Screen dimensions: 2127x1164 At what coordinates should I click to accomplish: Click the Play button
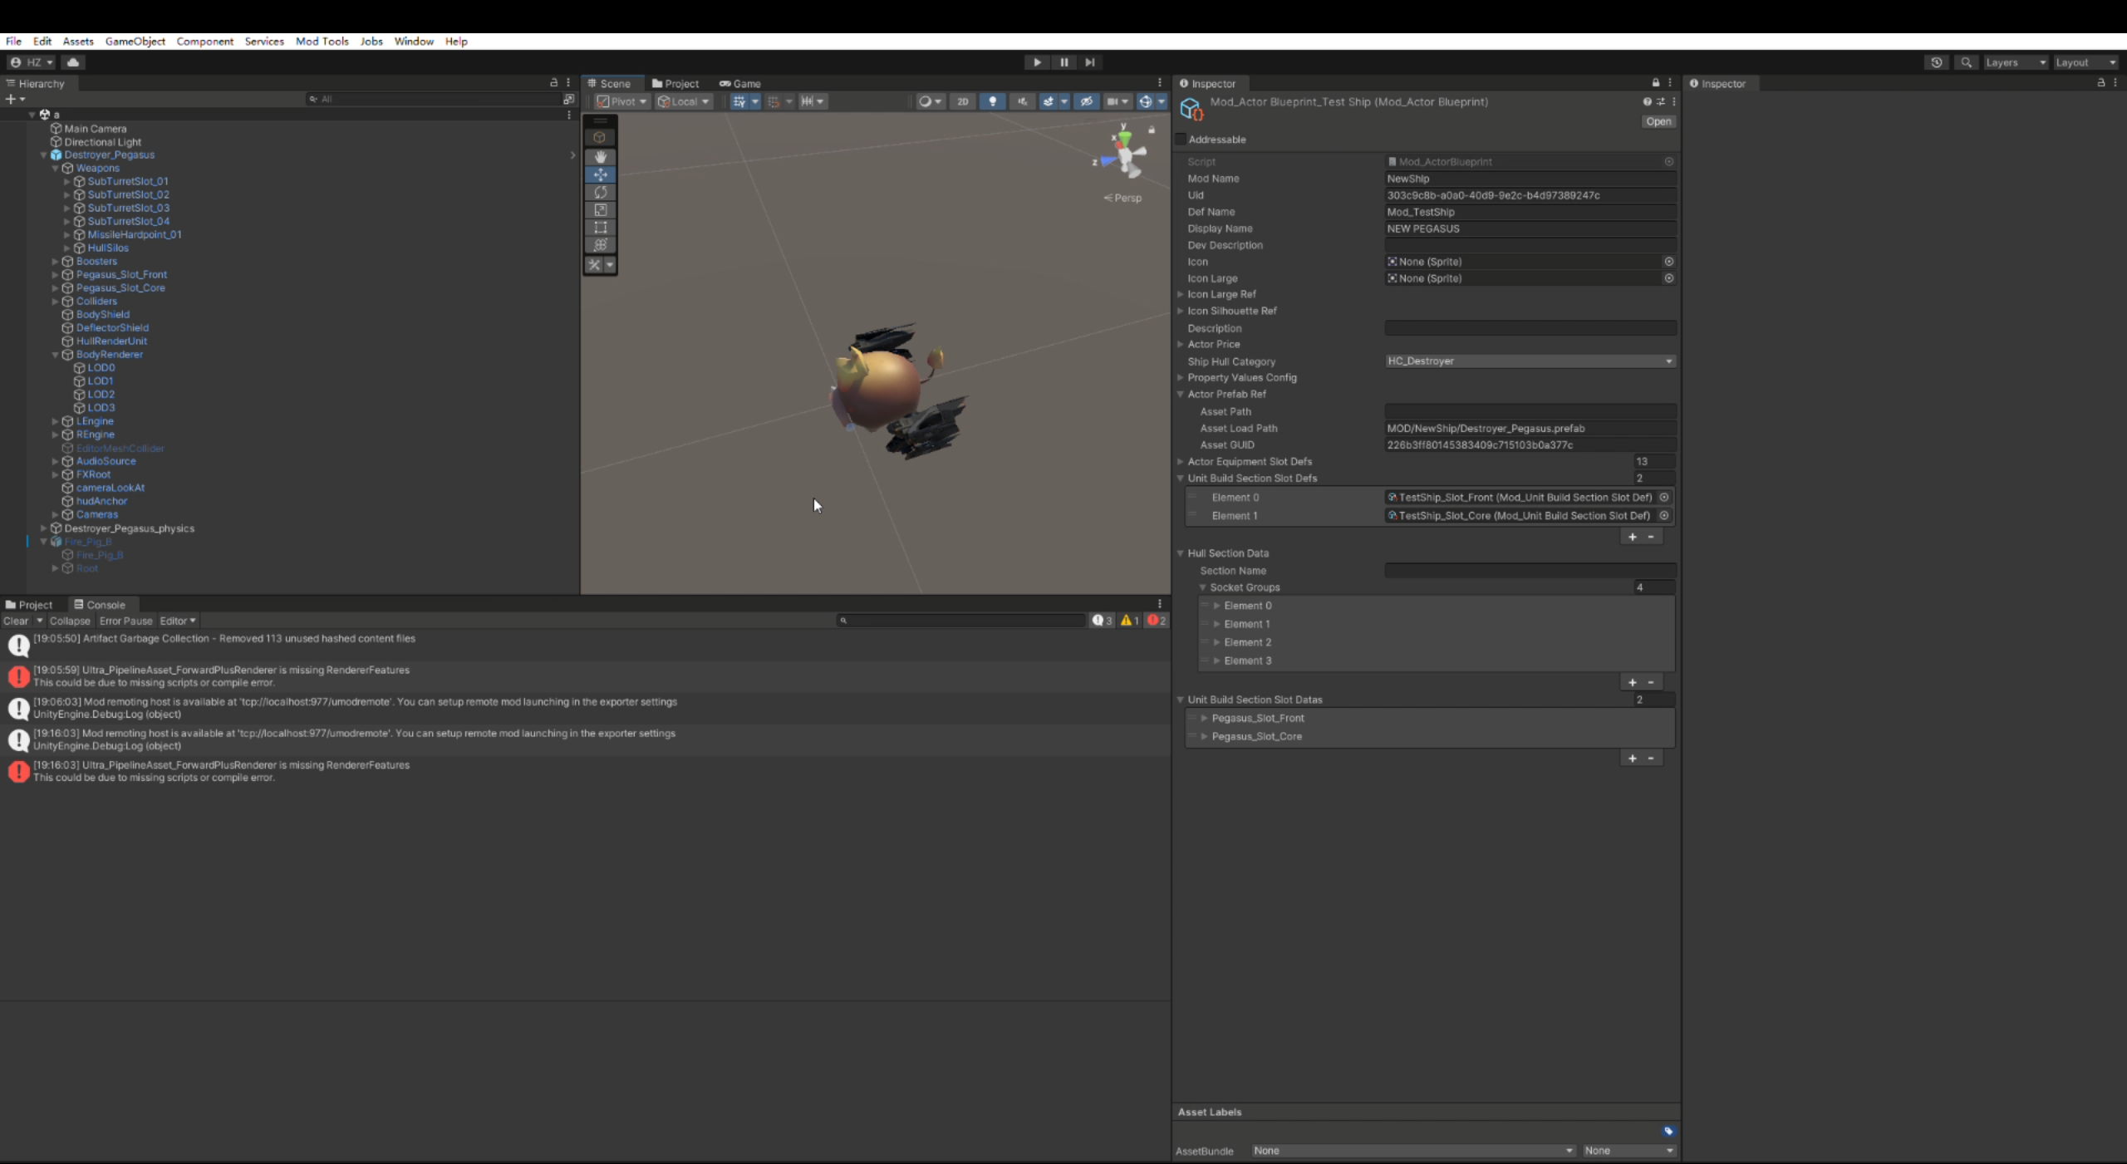[1037, 62]
